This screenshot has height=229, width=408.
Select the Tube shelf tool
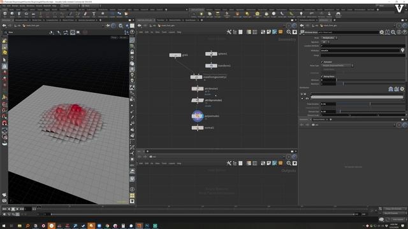(19, 14)
